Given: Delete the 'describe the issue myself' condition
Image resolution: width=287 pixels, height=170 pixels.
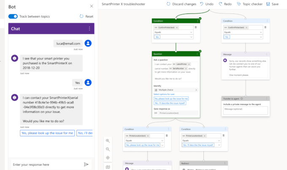Looking at the screenshot, I should point(224,135).
